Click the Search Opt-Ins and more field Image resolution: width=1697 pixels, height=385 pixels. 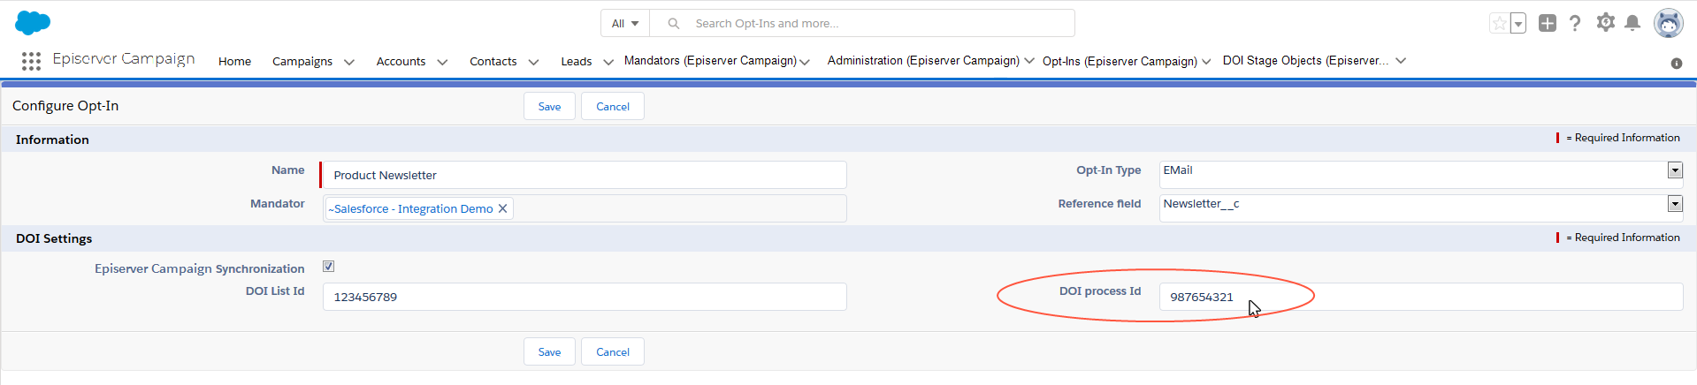click(x=862, y=23)
